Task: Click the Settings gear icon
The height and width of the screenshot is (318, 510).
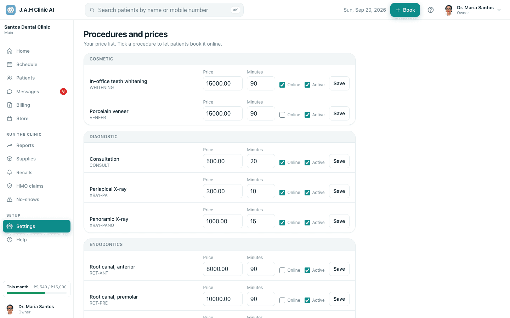Action: [x=10, y=226]
